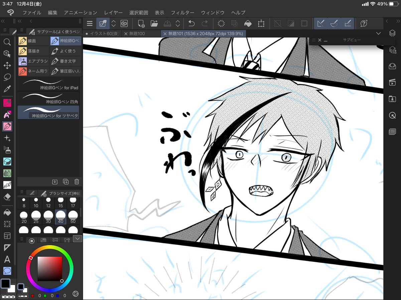Open Animation clapperboard icon on right sidebar
The width and height of the screenshot is (401, 300).
(392, 82)
